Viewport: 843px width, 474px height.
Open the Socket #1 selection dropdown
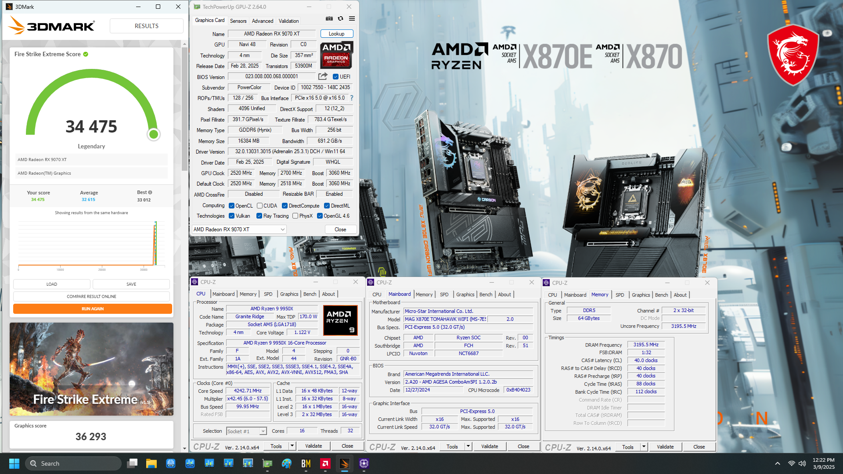[246, 431]
